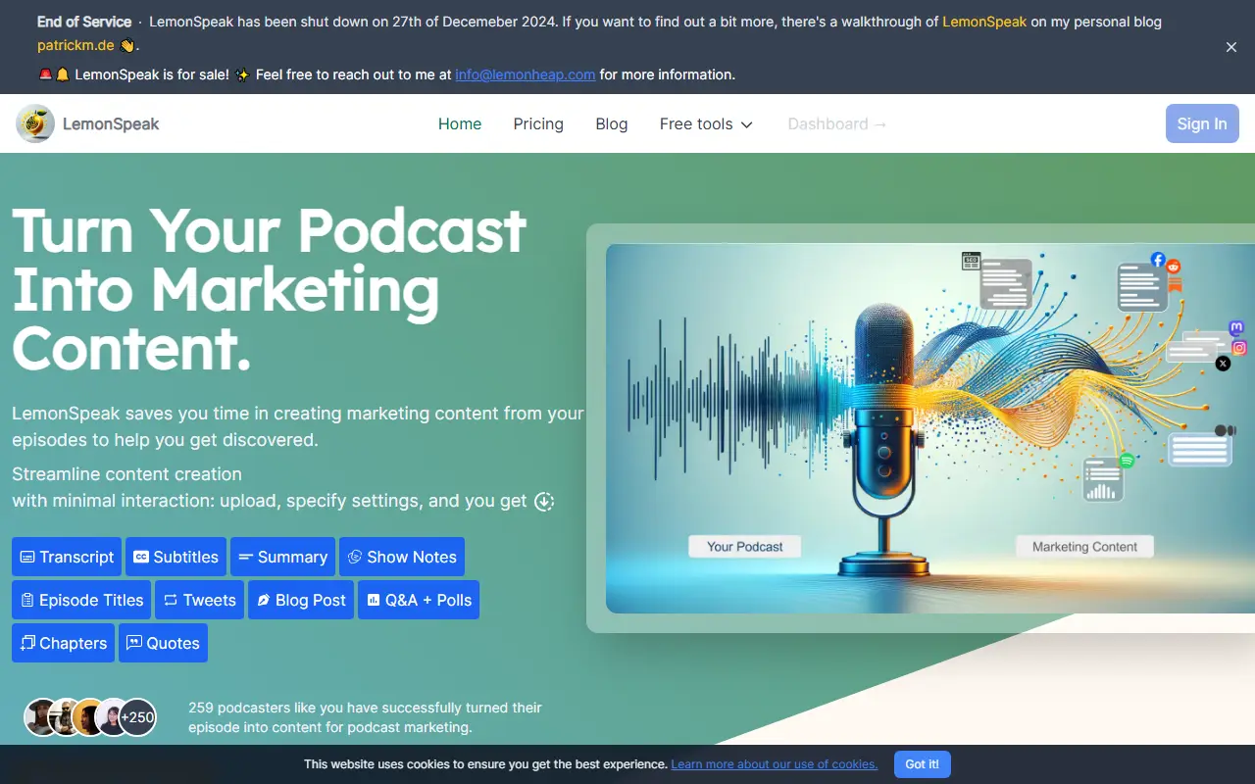
Task: Click the +250 podcasters avatar badge
Action: [x=137, y=717]
